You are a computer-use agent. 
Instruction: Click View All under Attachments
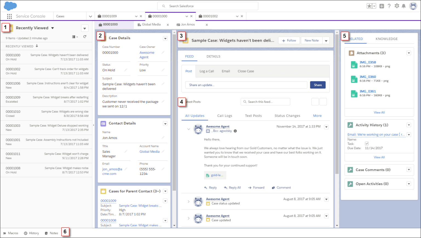point(379,112)
